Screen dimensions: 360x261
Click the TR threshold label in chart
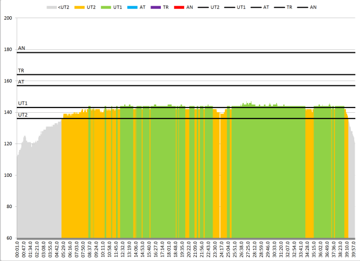point(21,70)
